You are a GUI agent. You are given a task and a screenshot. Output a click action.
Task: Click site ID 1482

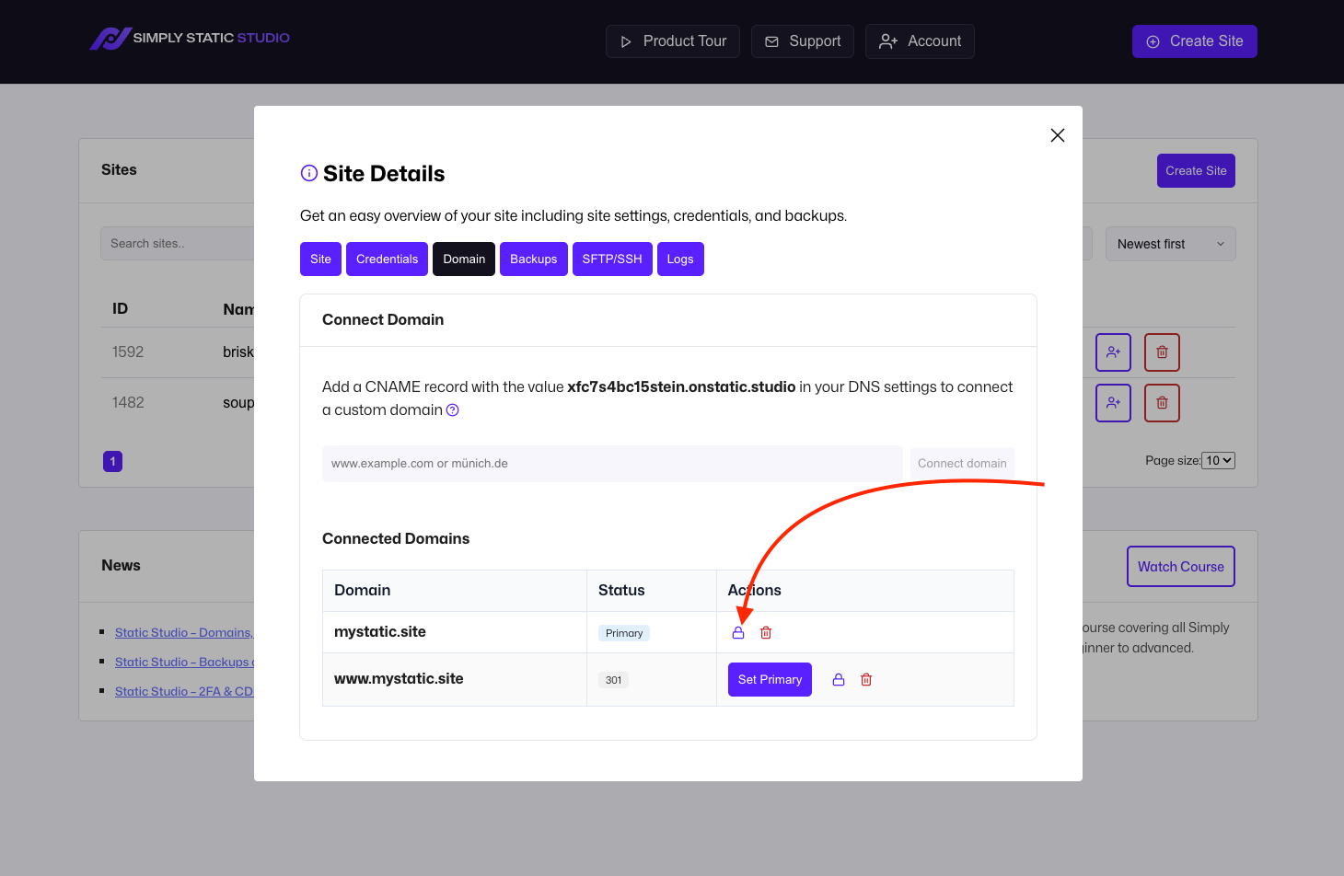[x=128, y=403]
